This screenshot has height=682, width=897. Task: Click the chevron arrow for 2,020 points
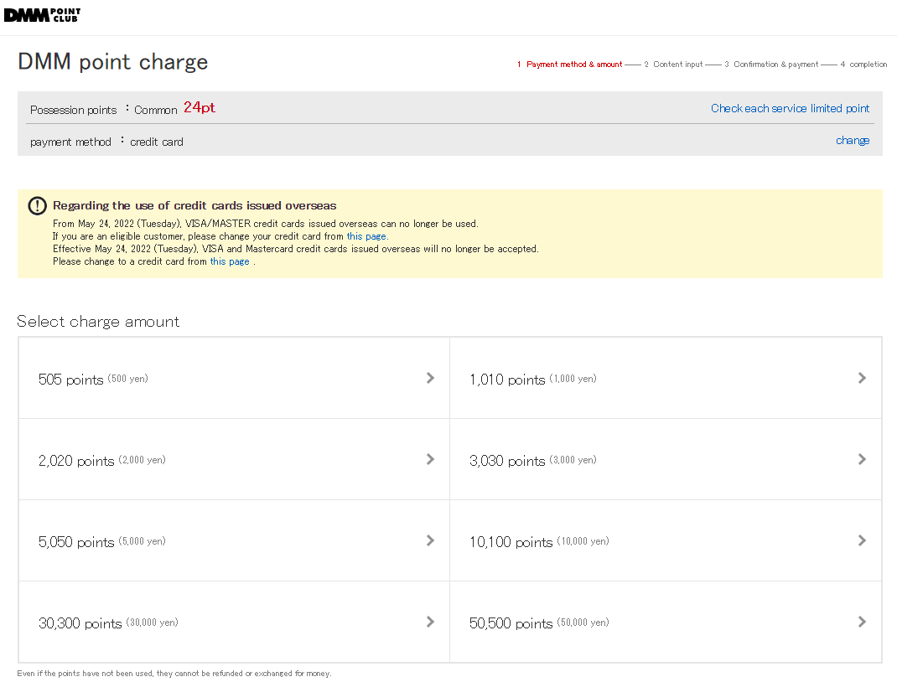click(x=430, y=459)
